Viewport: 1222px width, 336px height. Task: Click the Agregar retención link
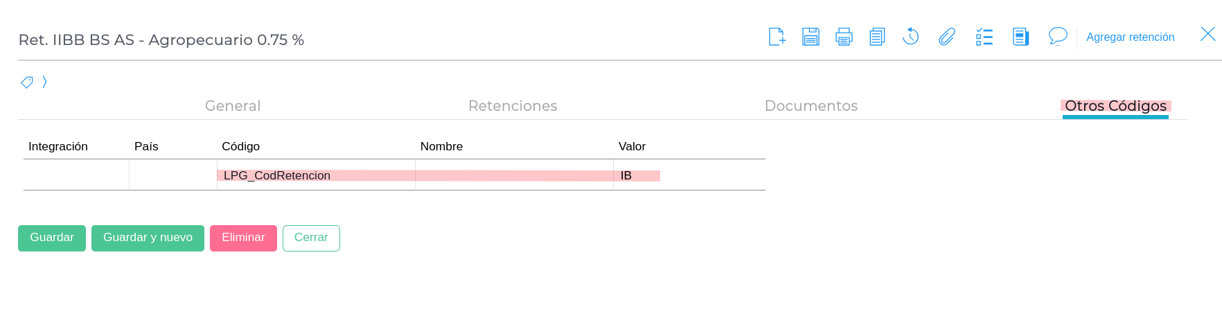point(1130,37)
